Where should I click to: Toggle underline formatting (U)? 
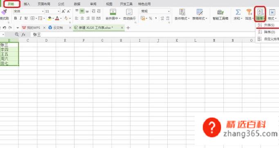coord(26,18)
